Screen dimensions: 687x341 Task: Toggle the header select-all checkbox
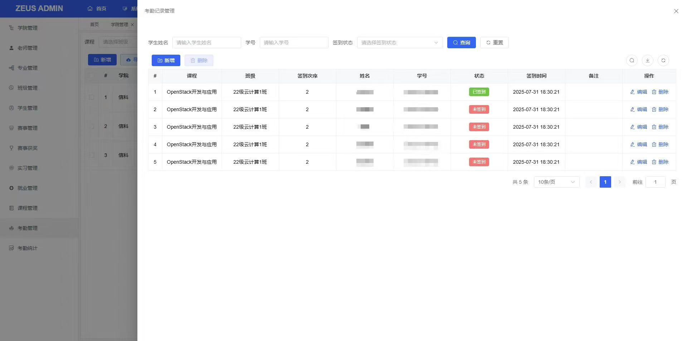coord(92,75)
